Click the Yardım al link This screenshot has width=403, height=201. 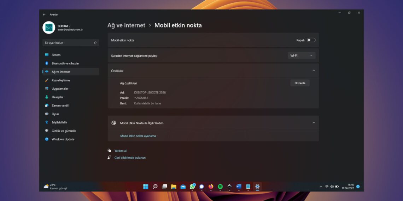click(120, 151)
